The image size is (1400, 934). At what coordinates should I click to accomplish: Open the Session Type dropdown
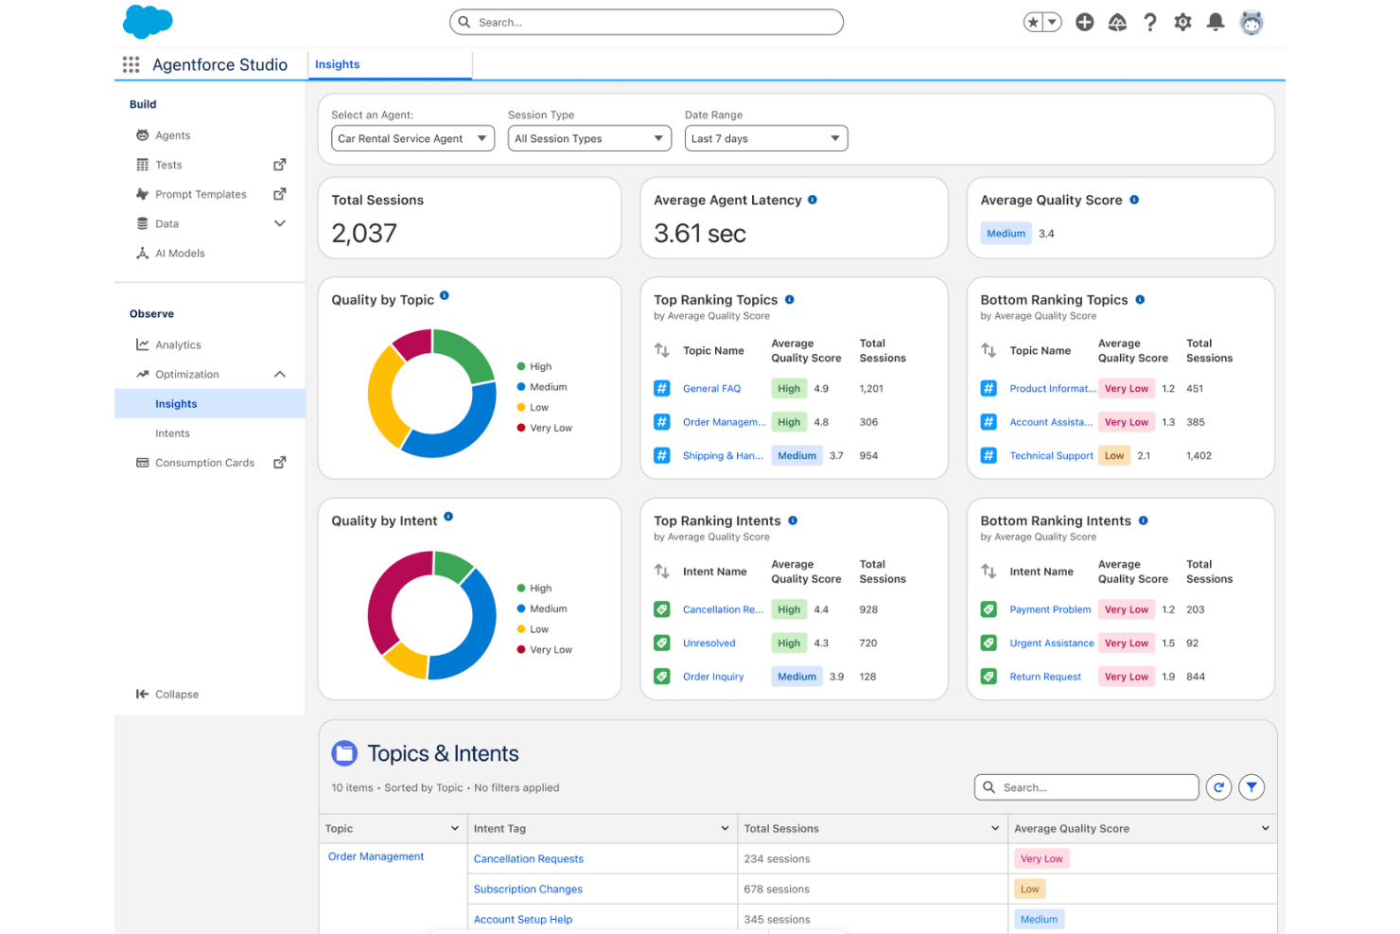[x=589, y=138]
